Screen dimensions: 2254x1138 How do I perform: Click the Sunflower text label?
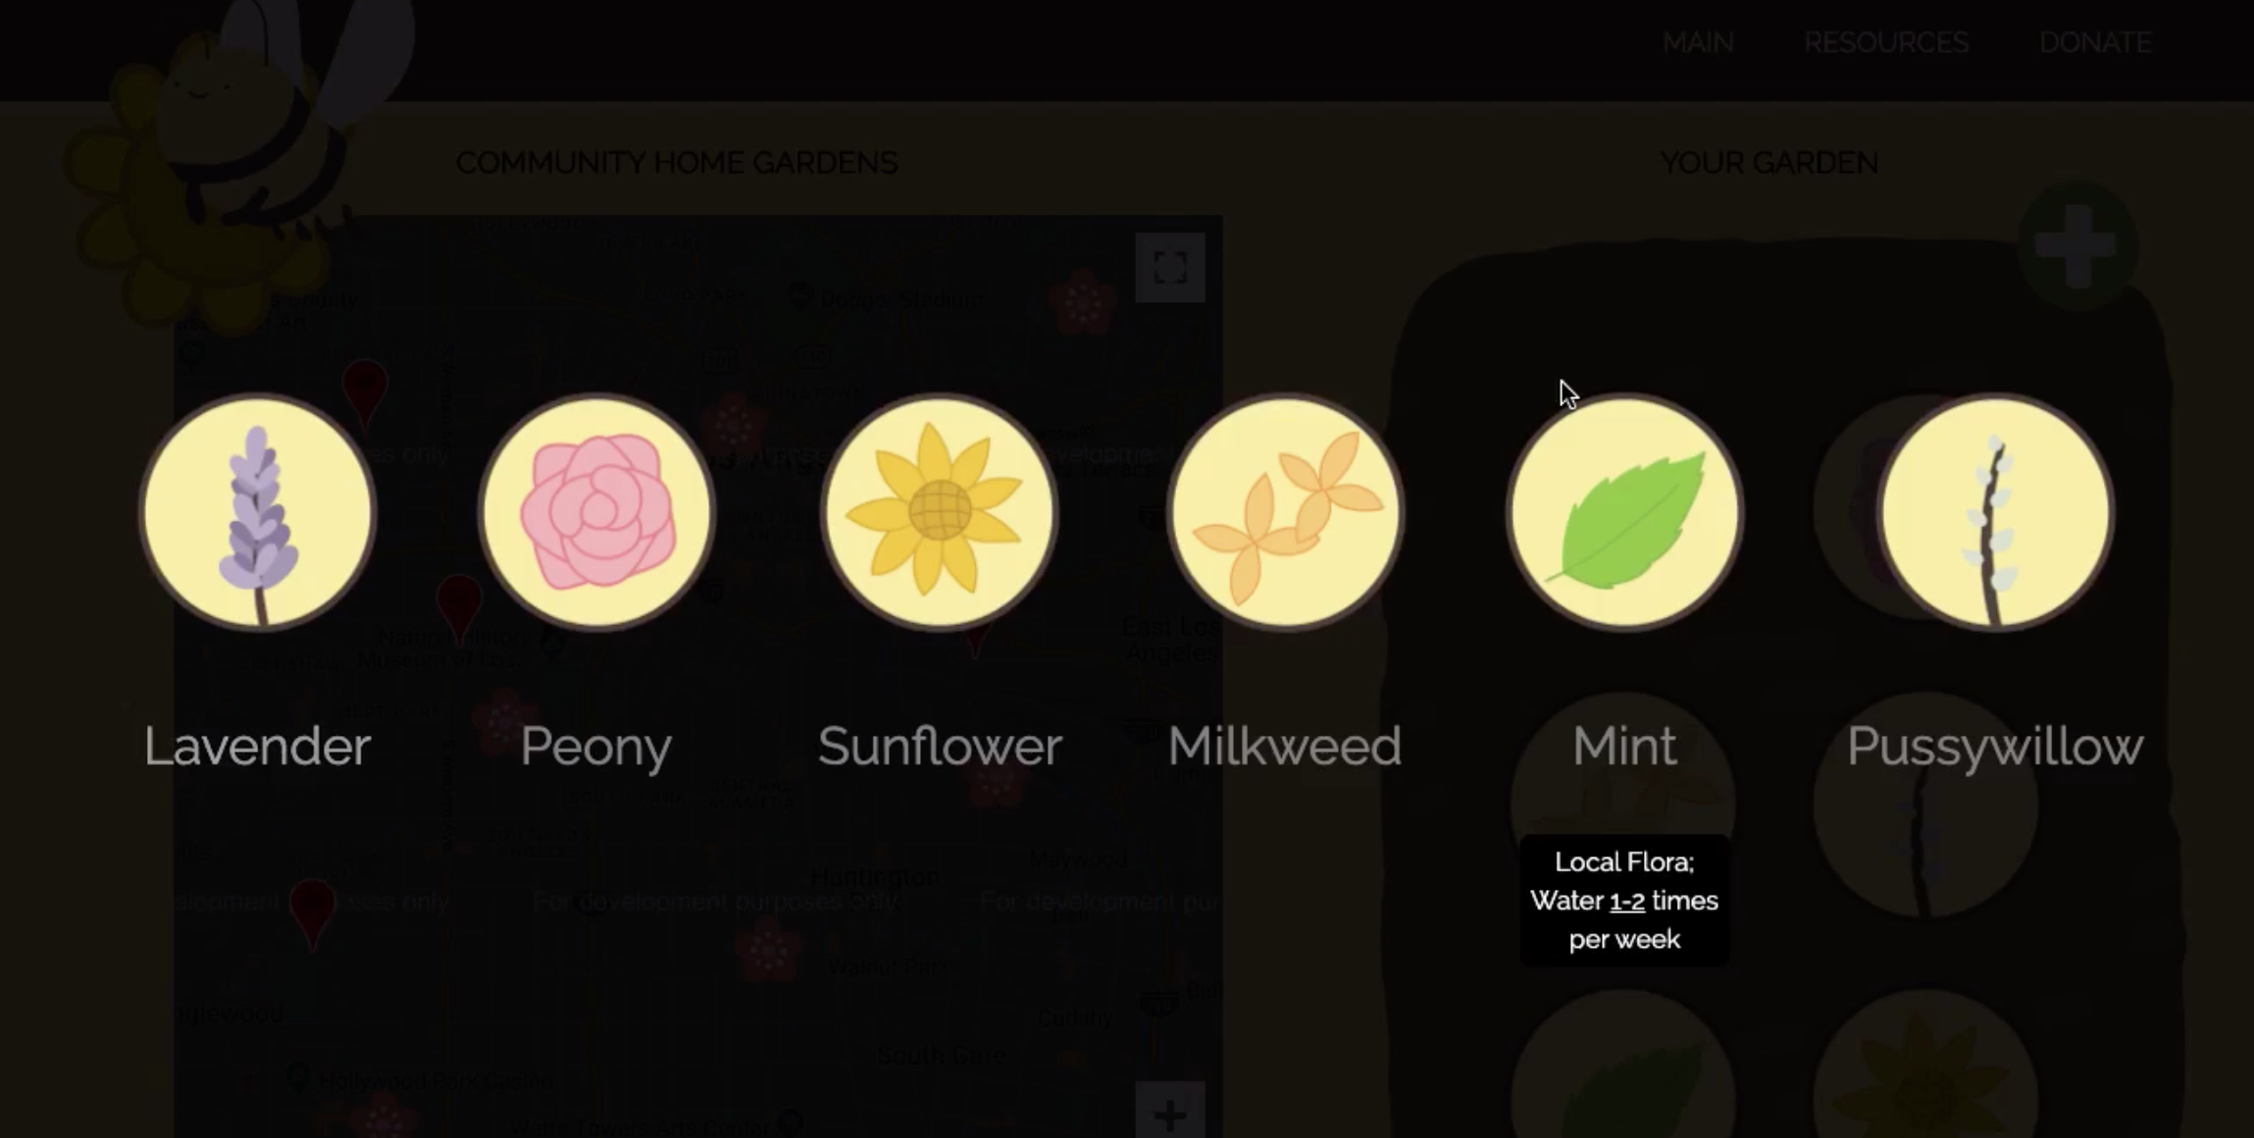940,747
